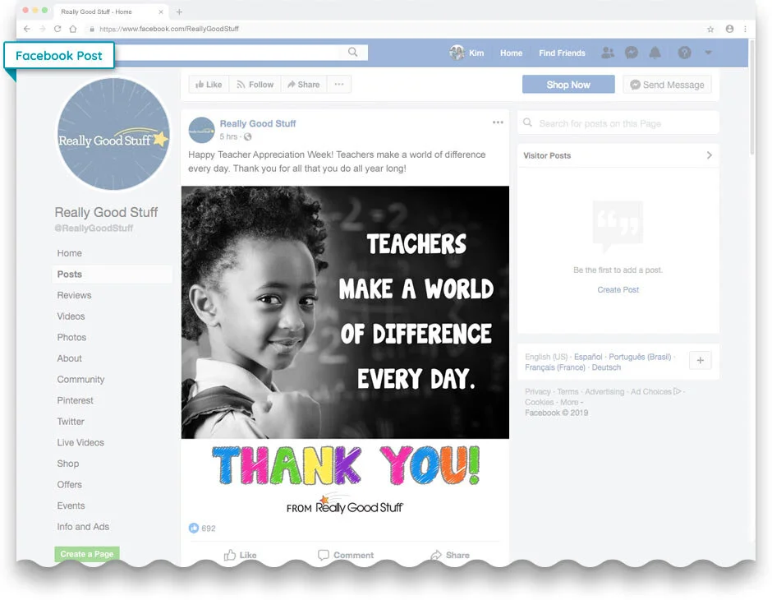
Task: Open Shop in the page sidebar
Action: (x=68, y=464)
